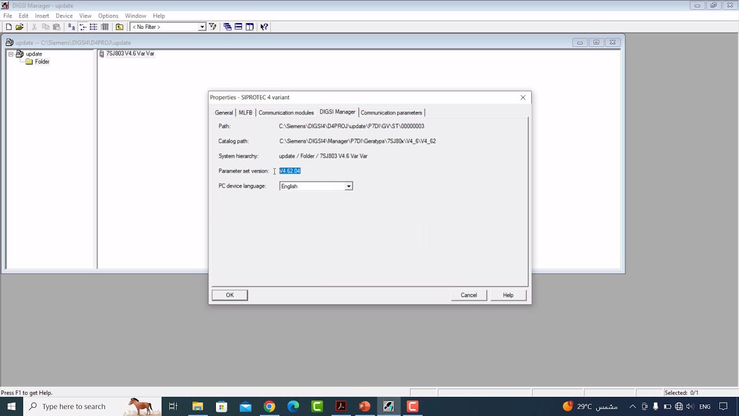The image size is (739, 416).
Task: Click the cascade windows toolbar icon
Action: tap(227, 27)
